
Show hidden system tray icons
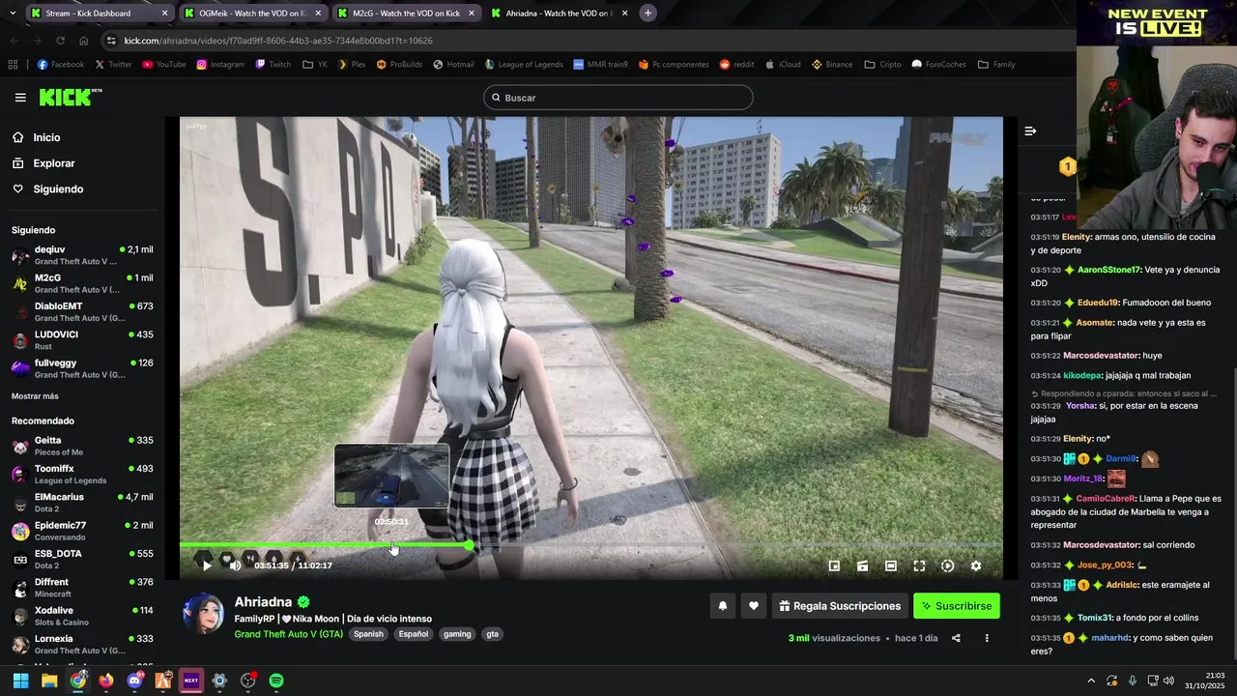(x=1091, y=681)
